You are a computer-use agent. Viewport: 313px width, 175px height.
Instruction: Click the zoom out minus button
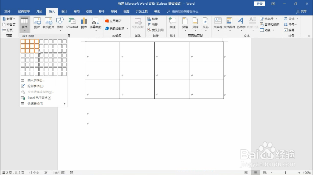pos(271,172)
